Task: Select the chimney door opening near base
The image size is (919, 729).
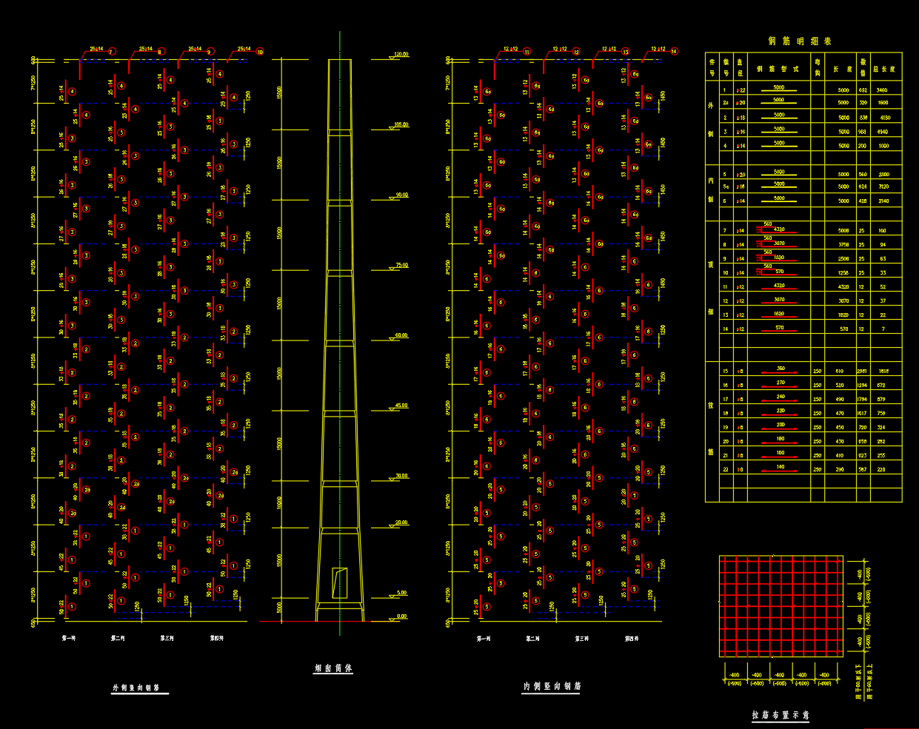Action: [340, 582]
